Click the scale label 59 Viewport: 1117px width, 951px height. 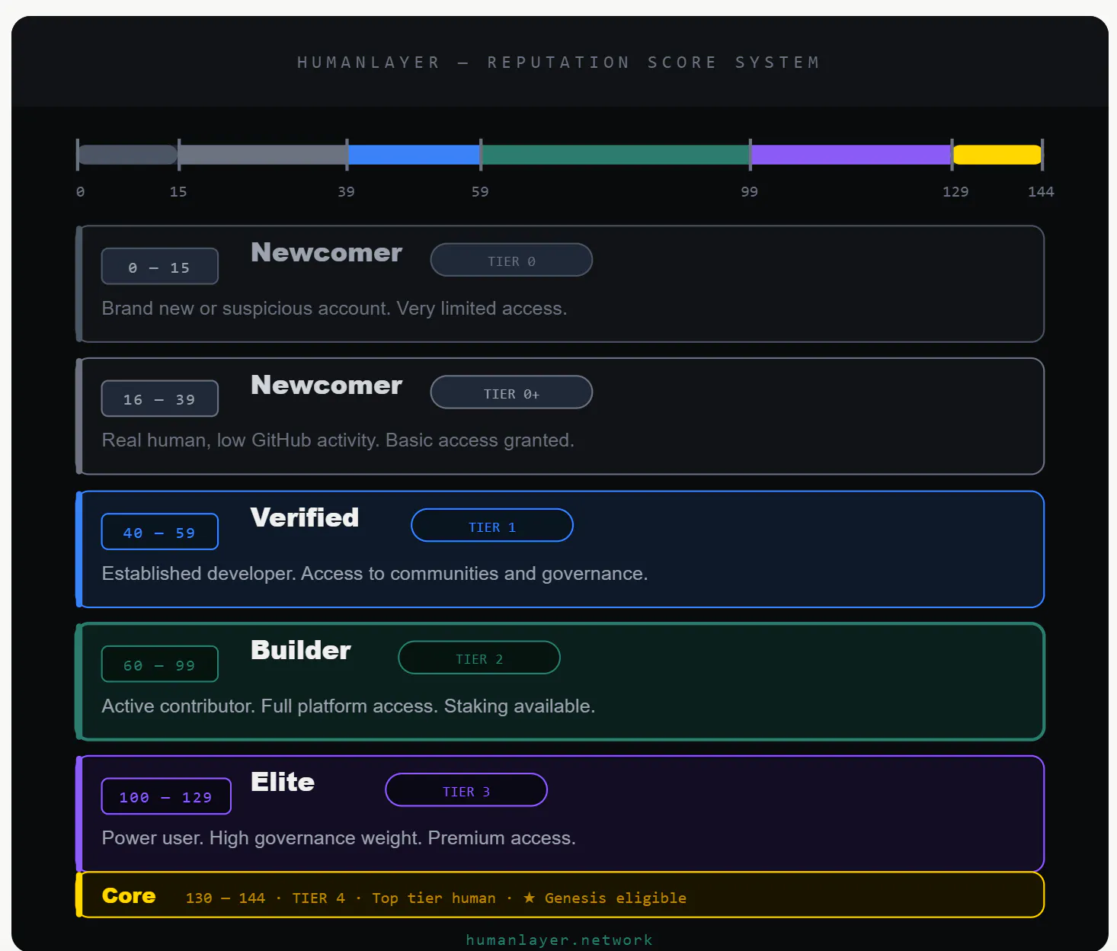tap(480, 192)
